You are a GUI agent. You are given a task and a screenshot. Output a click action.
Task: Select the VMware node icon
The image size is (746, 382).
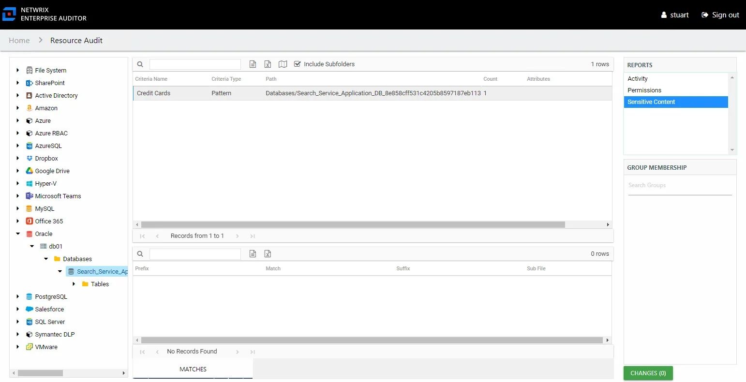point(29,347)
